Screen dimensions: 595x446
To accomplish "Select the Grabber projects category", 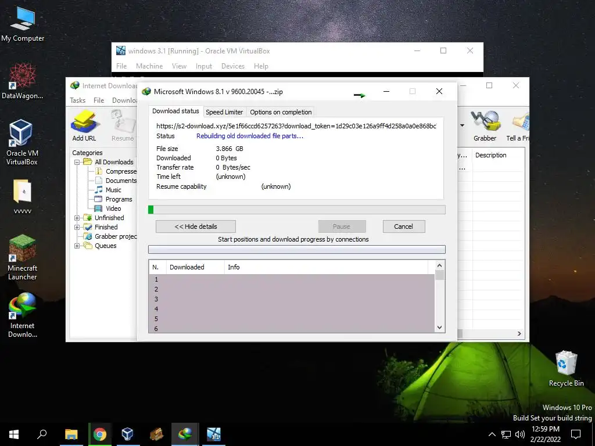I will pos(111,236).
